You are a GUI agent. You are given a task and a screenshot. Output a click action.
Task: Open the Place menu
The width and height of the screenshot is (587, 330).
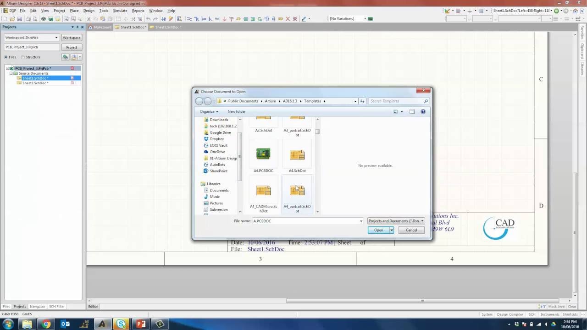[x=74, y=11]
